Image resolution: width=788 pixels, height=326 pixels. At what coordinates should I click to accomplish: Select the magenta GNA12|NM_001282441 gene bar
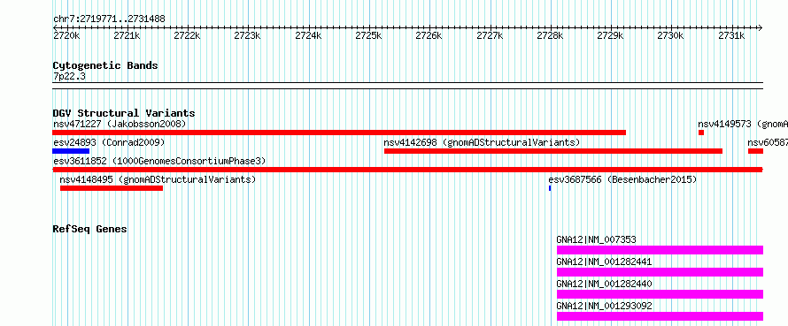[x=660, y=272]
